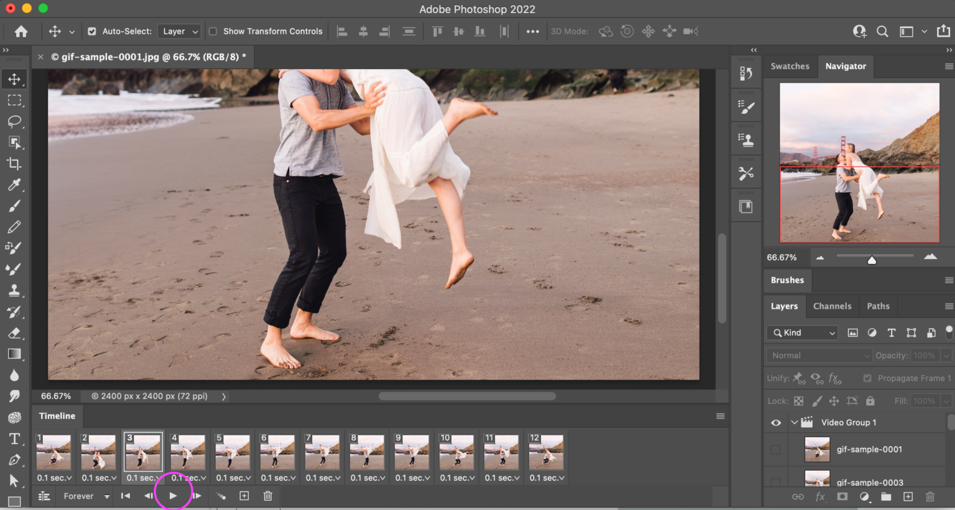The width and height of the screenshot is (955, 510).
Task: Add a new animation frame
Action: tap(244, 496)
